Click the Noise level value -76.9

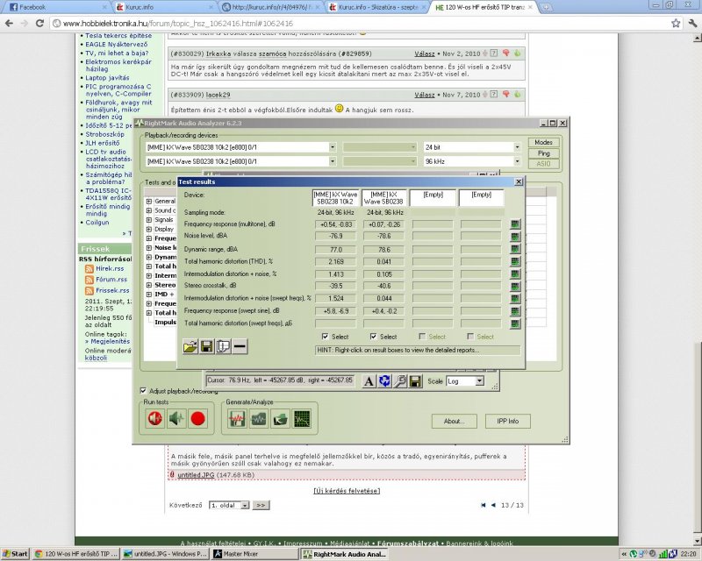336,236
